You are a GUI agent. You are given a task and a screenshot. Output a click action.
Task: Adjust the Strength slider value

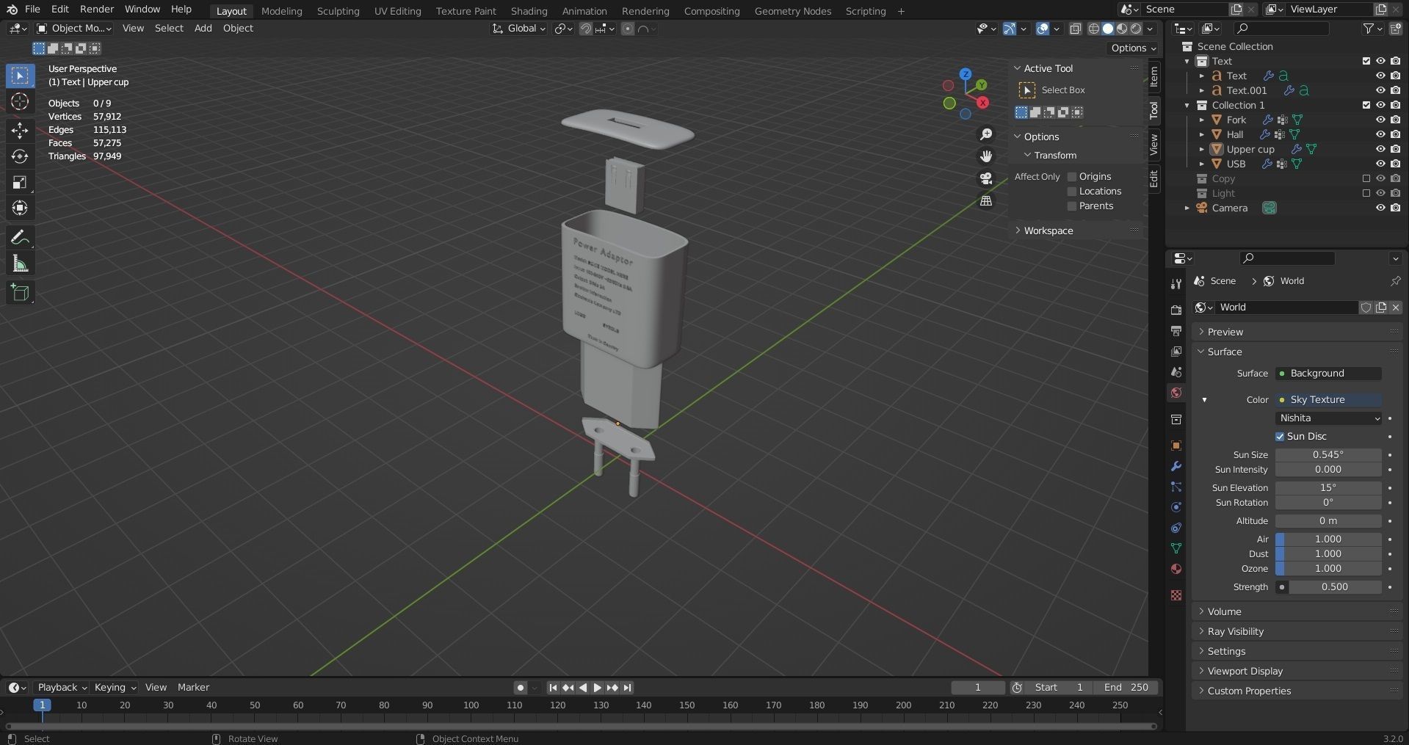click(1334, 586)
